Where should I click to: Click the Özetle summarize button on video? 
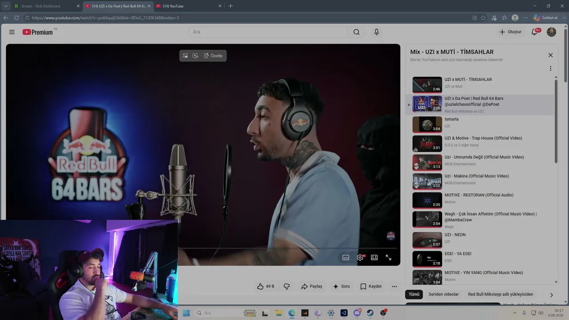click(213, 56)
